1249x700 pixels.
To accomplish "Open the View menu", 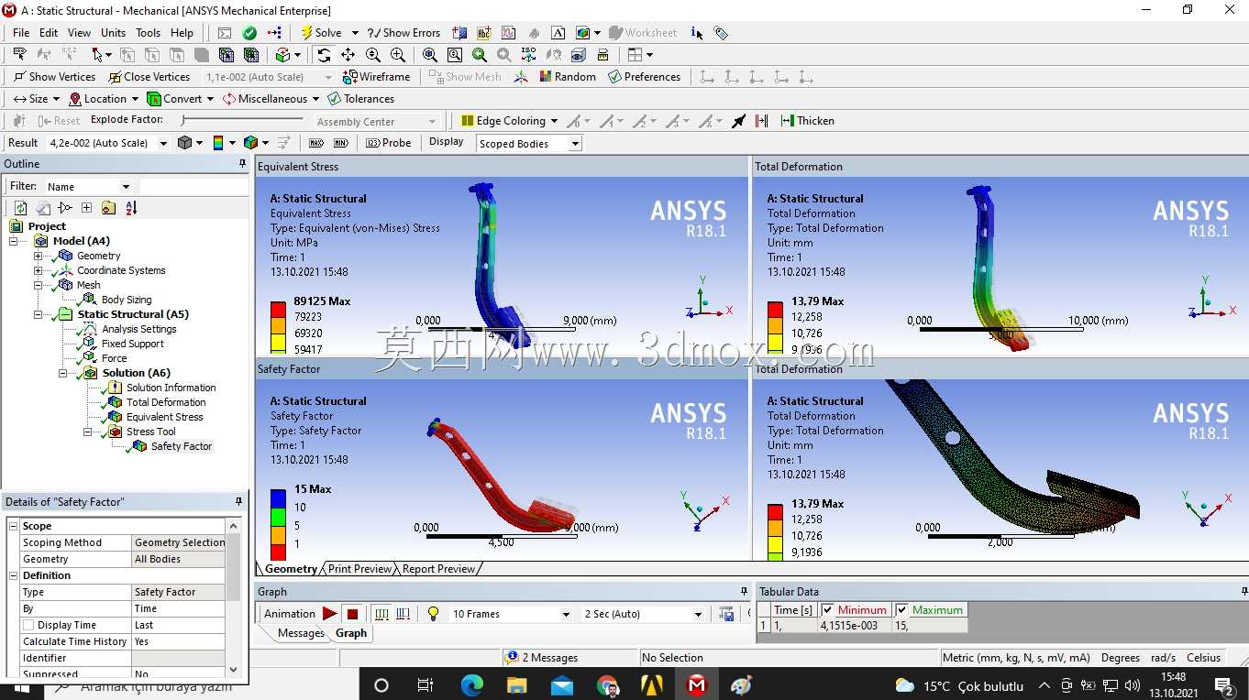I will coord(80,33).
